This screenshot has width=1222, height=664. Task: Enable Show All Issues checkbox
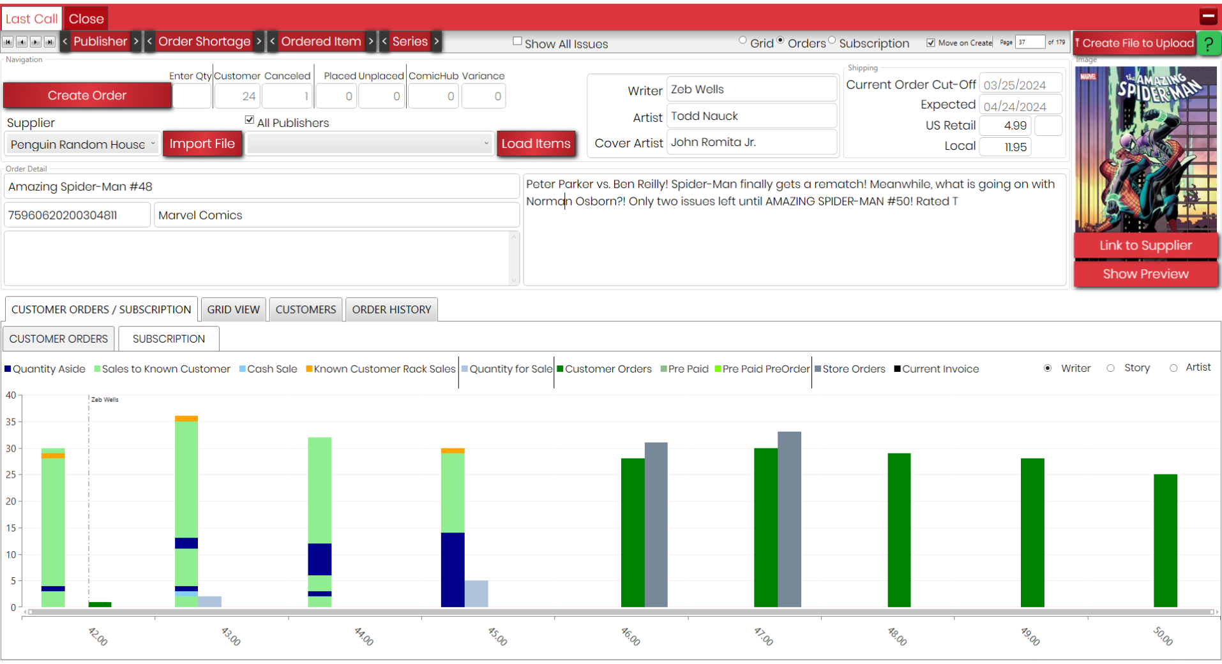pos(517,41)
